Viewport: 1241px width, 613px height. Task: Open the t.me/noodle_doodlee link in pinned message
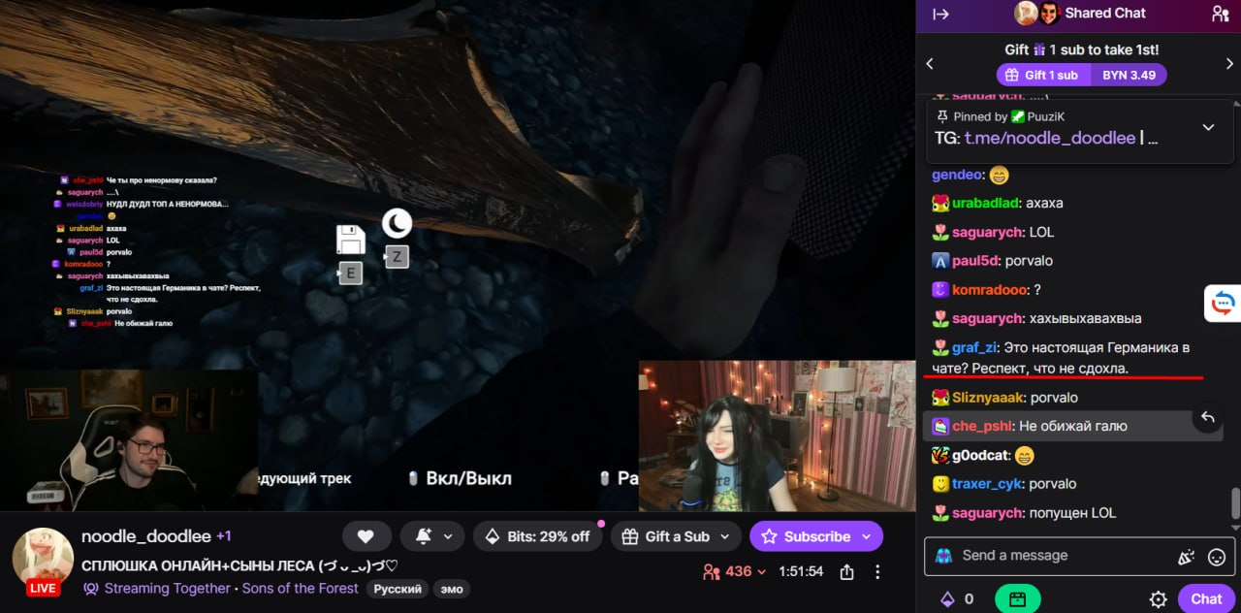click(1050, 138)
